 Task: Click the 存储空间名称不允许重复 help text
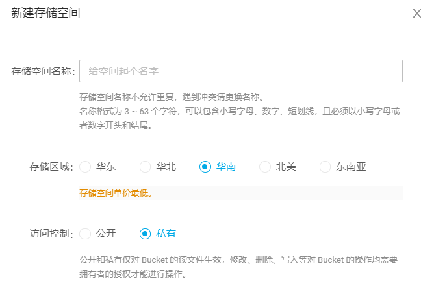(x=172, y=97)
